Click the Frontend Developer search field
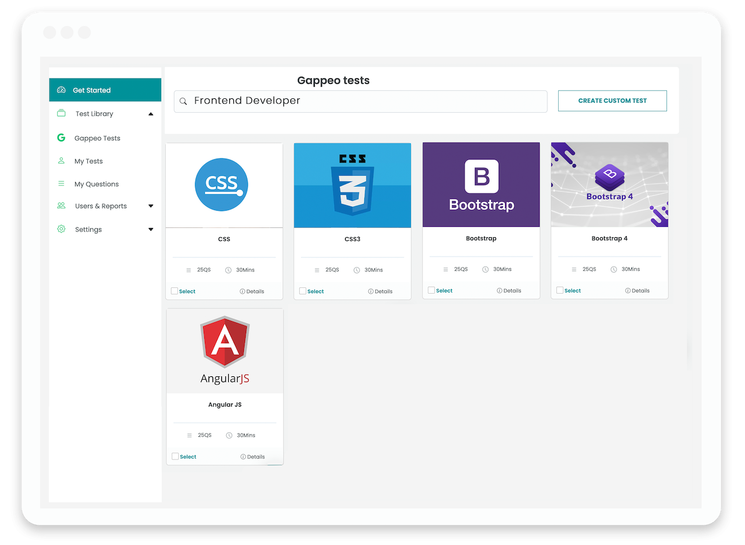The width and height of the screenshot is (745, 545). point(361,101)
